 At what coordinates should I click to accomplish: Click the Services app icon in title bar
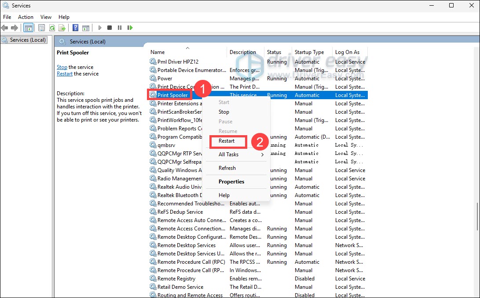pos(6,6)
